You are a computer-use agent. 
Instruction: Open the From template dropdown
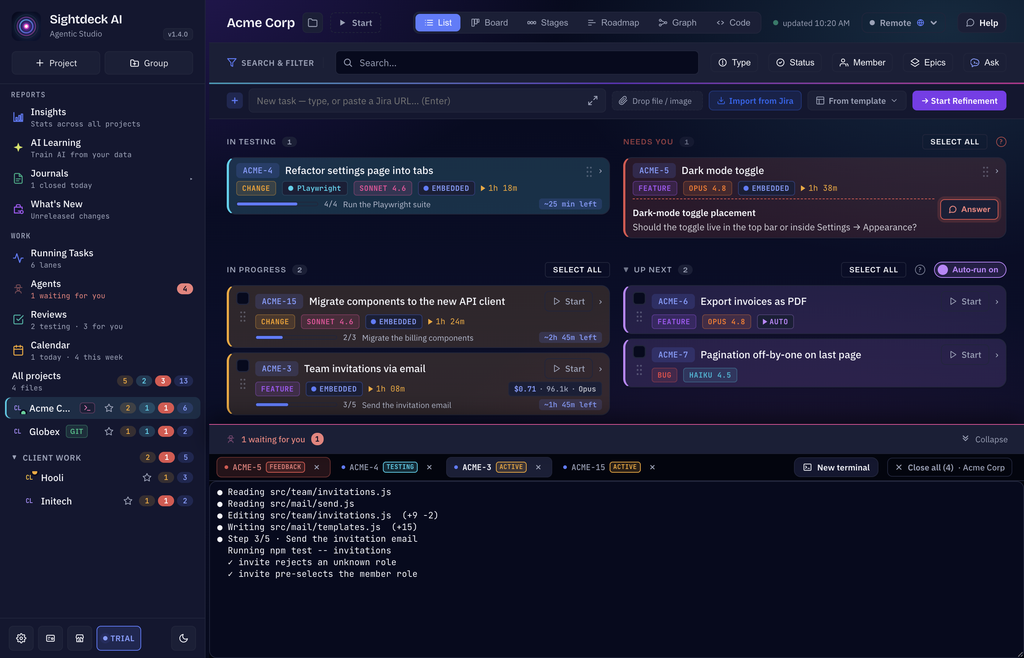857,101
